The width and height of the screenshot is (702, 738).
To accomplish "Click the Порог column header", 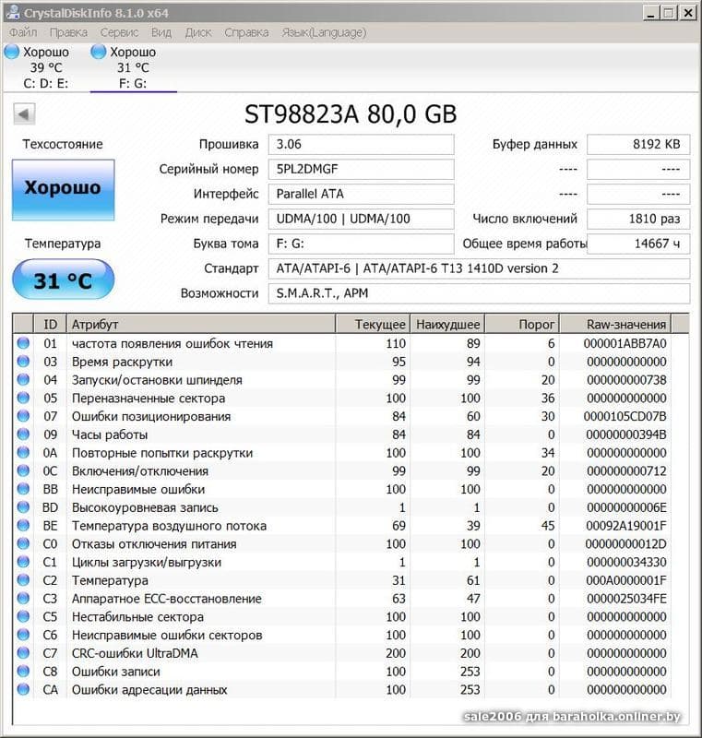I will click(x=522, y=325).
